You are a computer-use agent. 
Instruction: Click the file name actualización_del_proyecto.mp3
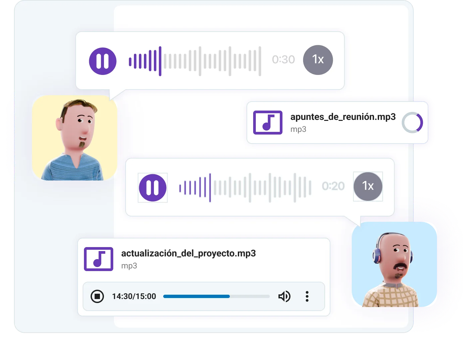(x=189, y=253)
